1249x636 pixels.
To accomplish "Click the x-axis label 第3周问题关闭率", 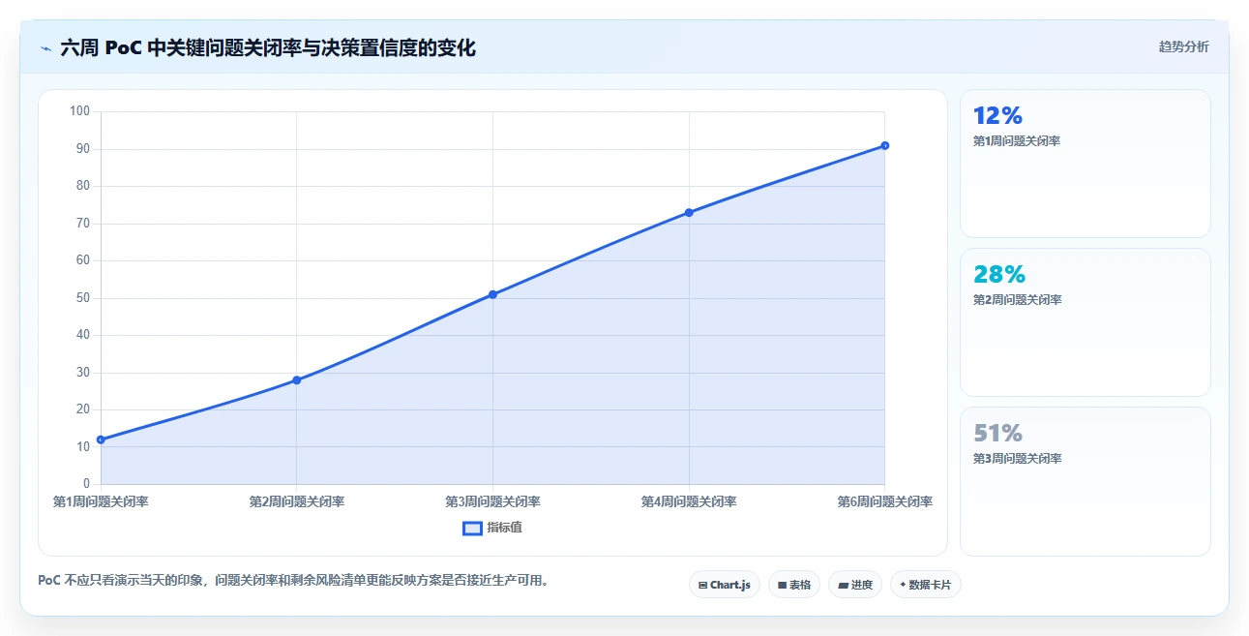I will point(492,501).
